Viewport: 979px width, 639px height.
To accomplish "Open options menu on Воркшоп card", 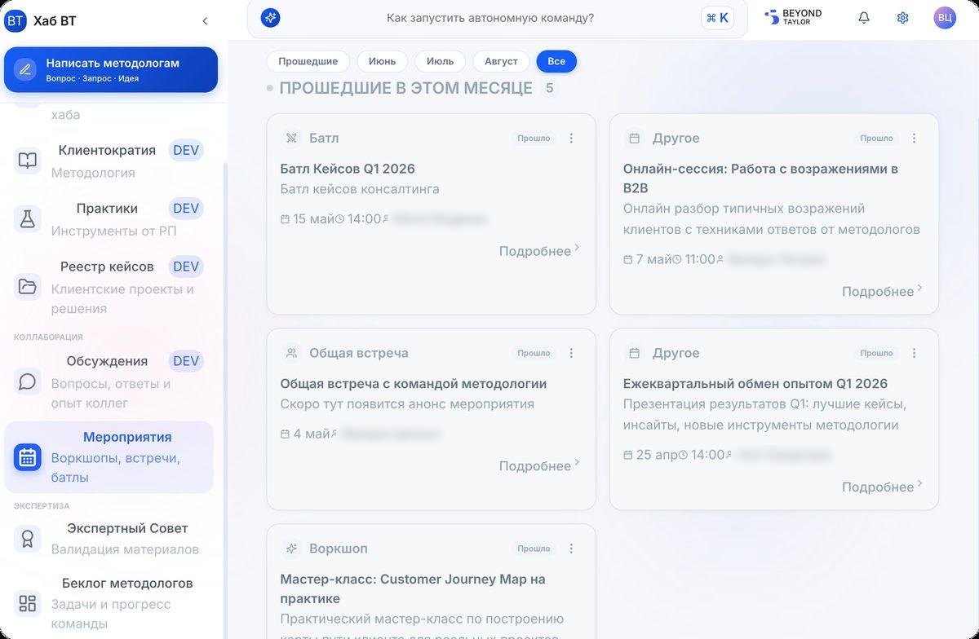I will point(571,549).
